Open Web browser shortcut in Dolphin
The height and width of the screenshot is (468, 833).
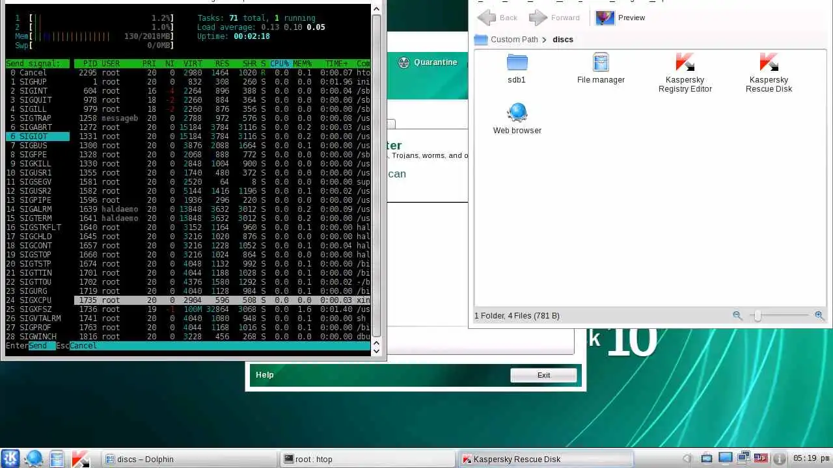coord(517,119)
